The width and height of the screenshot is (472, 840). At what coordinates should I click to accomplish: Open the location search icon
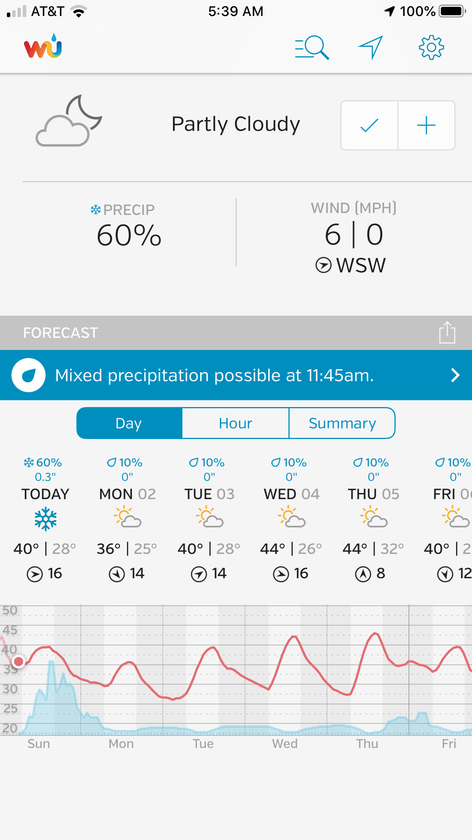[312, 48]
